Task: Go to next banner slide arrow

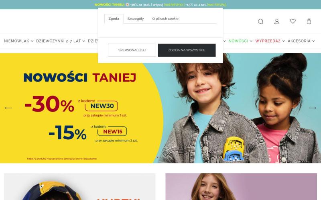Action: [313, 108]
